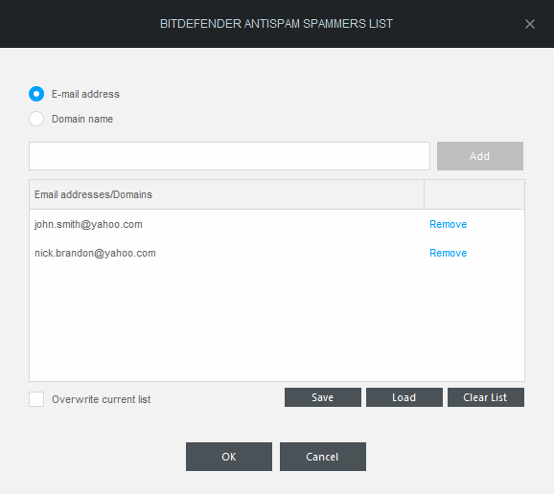Click the Domain name label text
This screenshot has height=494, width=554.
click(x=82, y=119)
